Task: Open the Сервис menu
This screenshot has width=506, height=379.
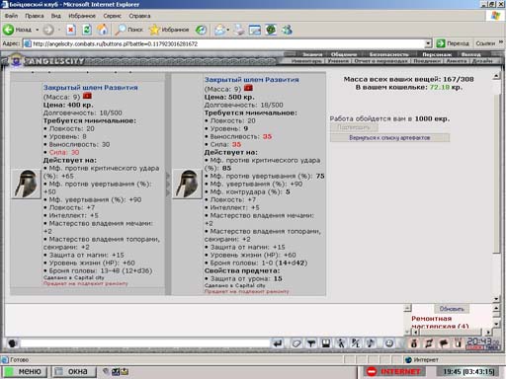Action: tap(112, 16)
